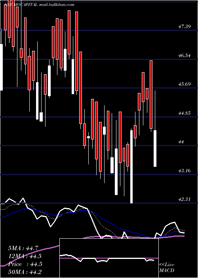Click the 44.85 price axis label
The height and width of the screenshot is (278, 198).
[x=184, y=113]
